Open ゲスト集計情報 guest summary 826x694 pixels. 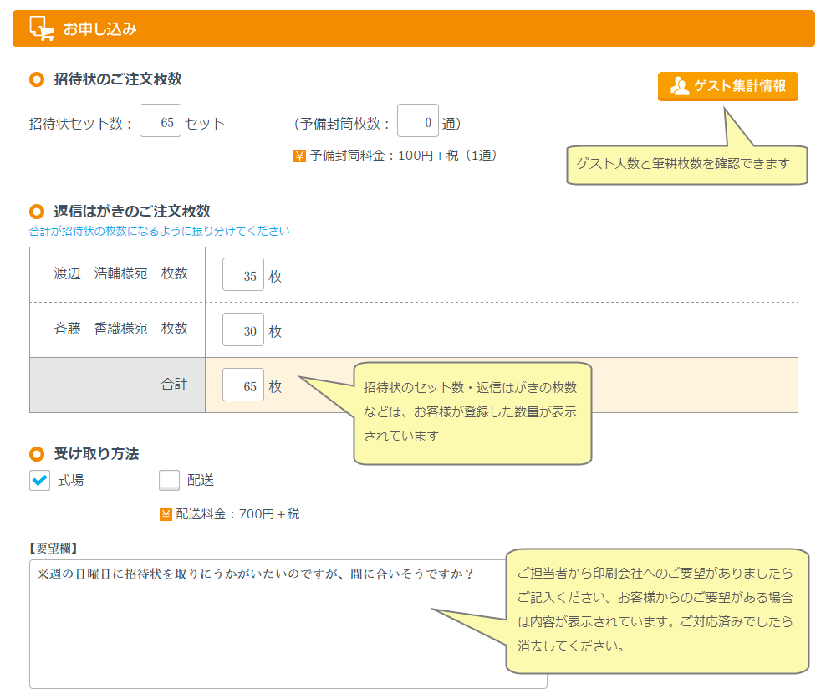727,86
